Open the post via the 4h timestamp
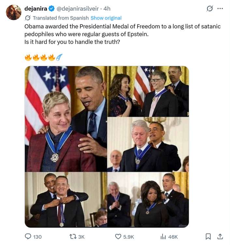230x245 pixels. 107,8
